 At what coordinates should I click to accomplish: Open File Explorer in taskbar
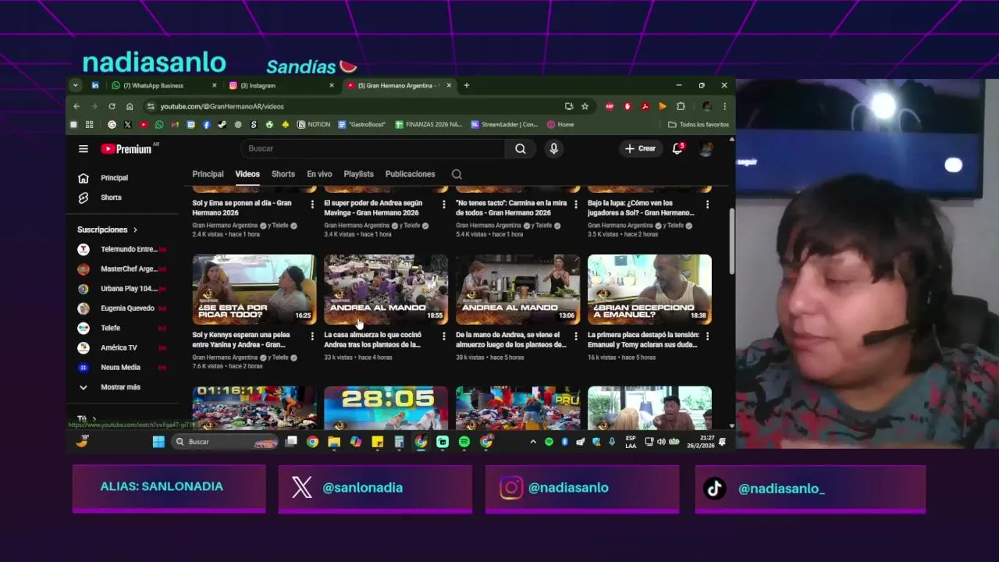(x=334, y=442)
